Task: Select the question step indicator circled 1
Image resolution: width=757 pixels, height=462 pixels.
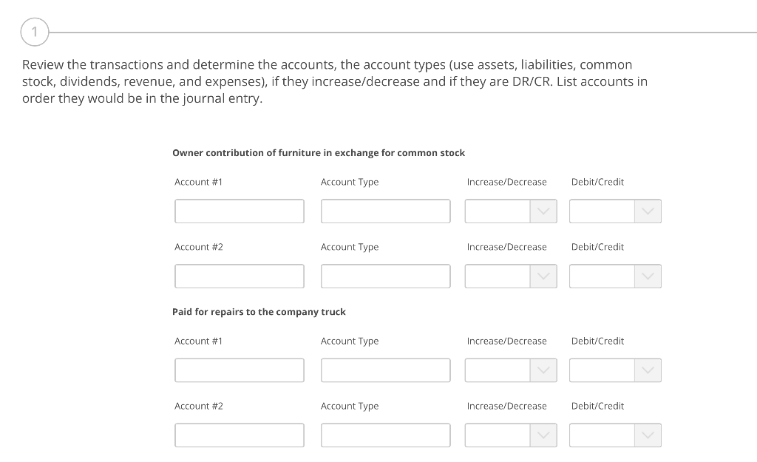Action: point(34,32)
